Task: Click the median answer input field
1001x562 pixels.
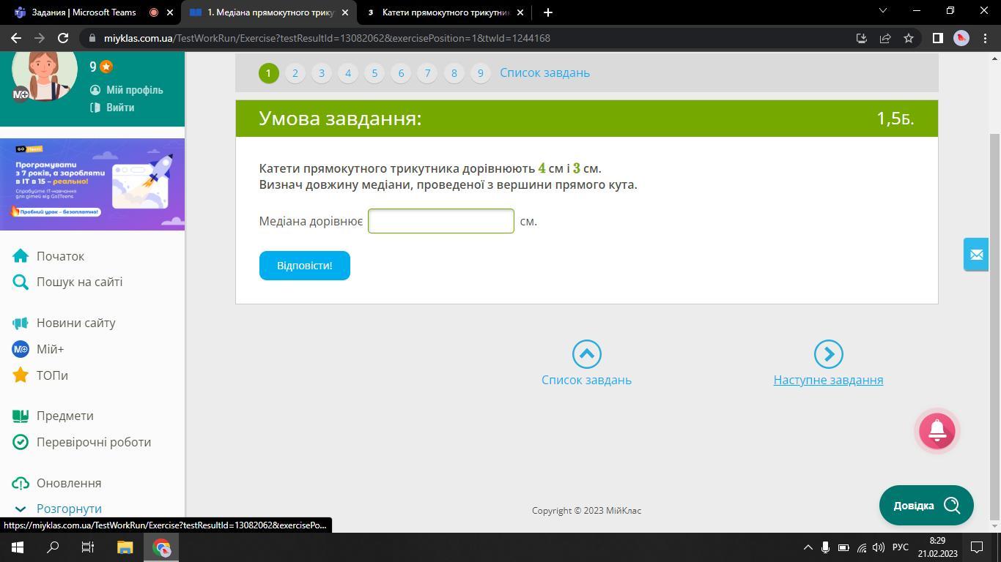Action: (440, 221)
